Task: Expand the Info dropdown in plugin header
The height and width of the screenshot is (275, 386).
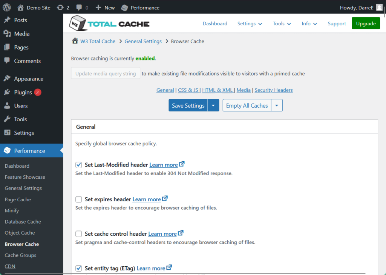Action: 309,24
